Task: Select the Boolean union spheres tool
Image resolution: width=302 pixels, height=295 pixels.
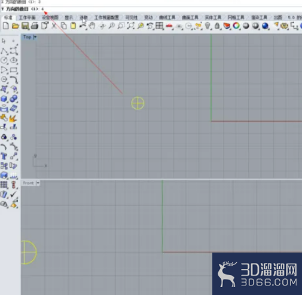Action: point(14,99)
